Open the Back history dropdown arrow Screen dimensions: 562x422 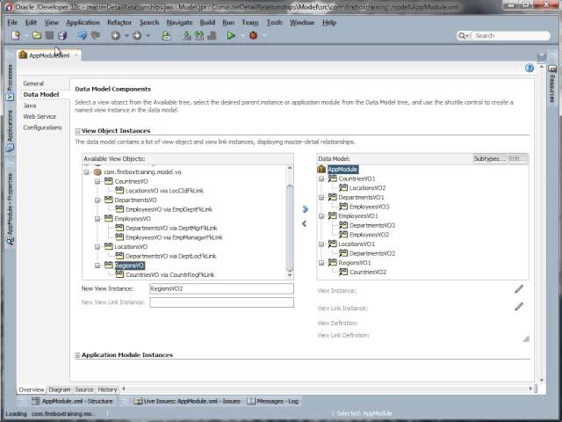tap(126, 35)
